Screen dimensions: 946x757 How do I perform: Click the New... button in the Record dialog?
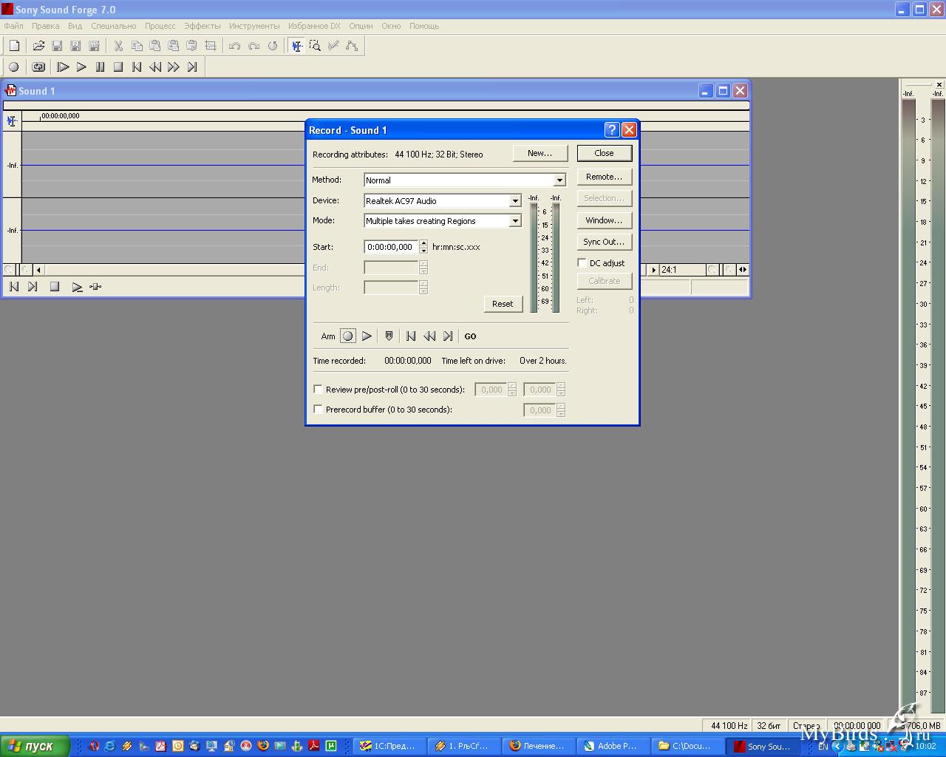[x=540, y=153]
